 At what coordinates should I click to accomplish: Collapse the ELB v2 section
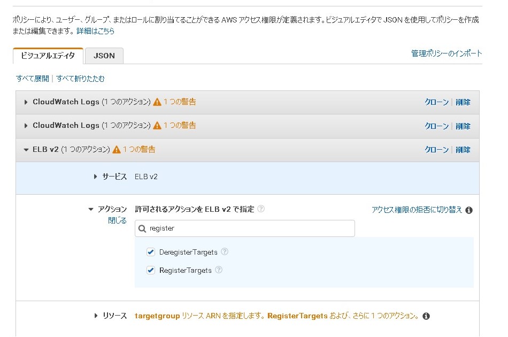pos(26,150)
